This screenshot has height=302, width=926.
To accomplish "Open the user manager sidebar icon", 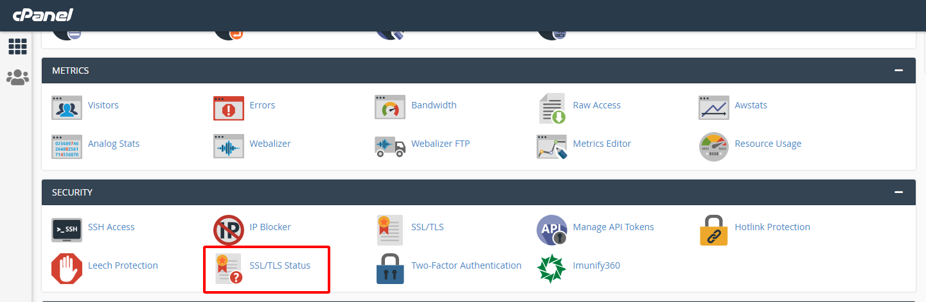I will pyautogui.click(x=17, y=78).
